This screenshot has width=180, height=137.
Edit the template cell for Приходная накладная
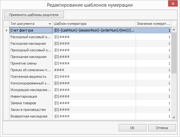tap(94, 57)
